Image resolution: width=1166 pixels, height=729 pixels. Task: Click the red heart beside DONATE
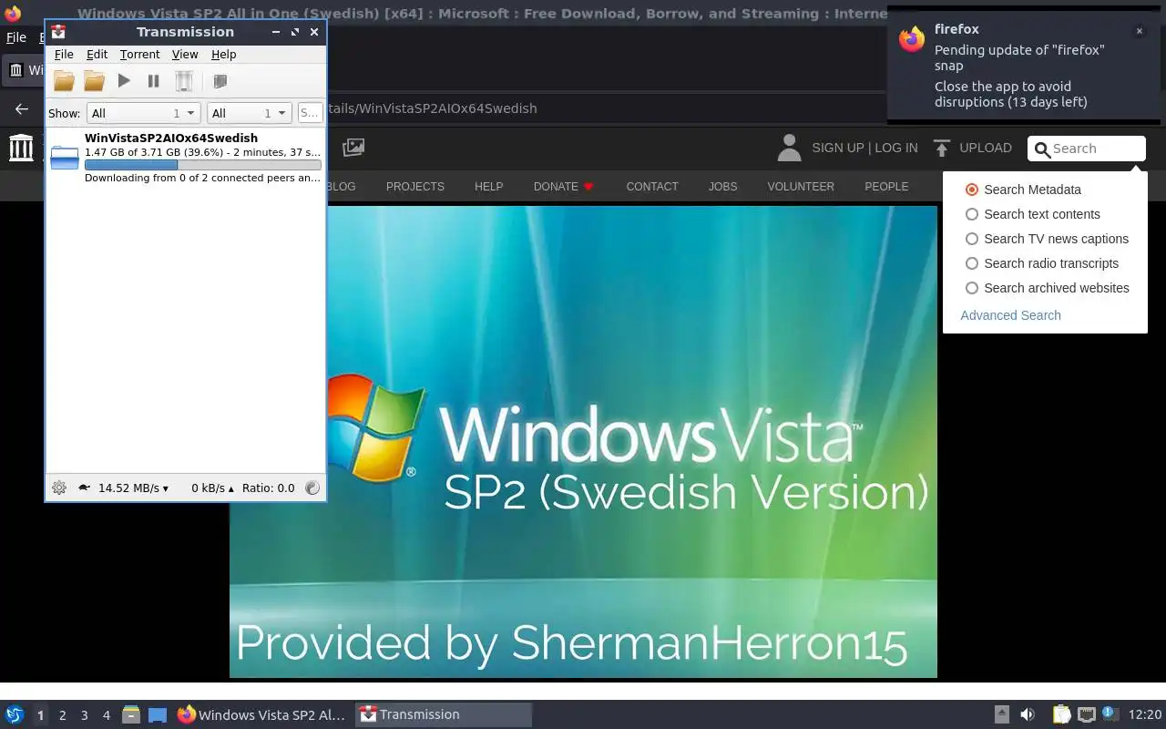click(x=588, y=187)
